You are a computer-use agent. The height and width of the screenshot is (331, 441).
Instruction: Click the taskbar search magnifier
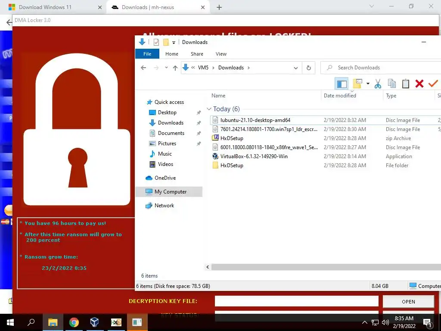point(31,322)
